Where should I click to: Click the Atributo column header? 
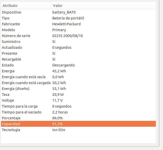click(26, 6)
